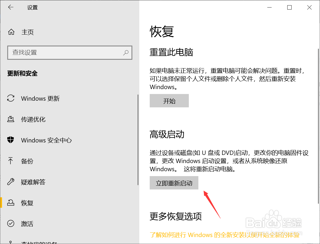
Task: Click the magnifier in the search box
Action: [x=126, y=53]
